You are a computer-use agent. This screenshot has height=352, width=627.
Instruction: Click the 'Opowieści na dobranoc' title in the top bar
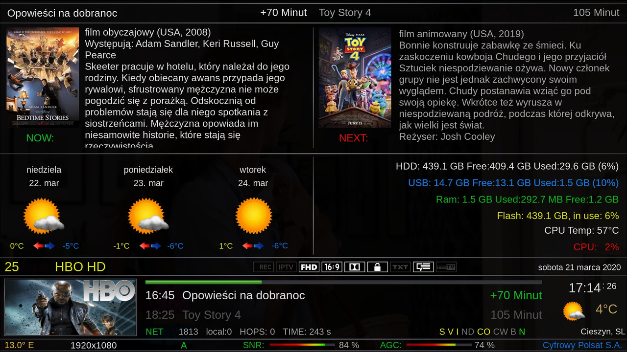62,13
